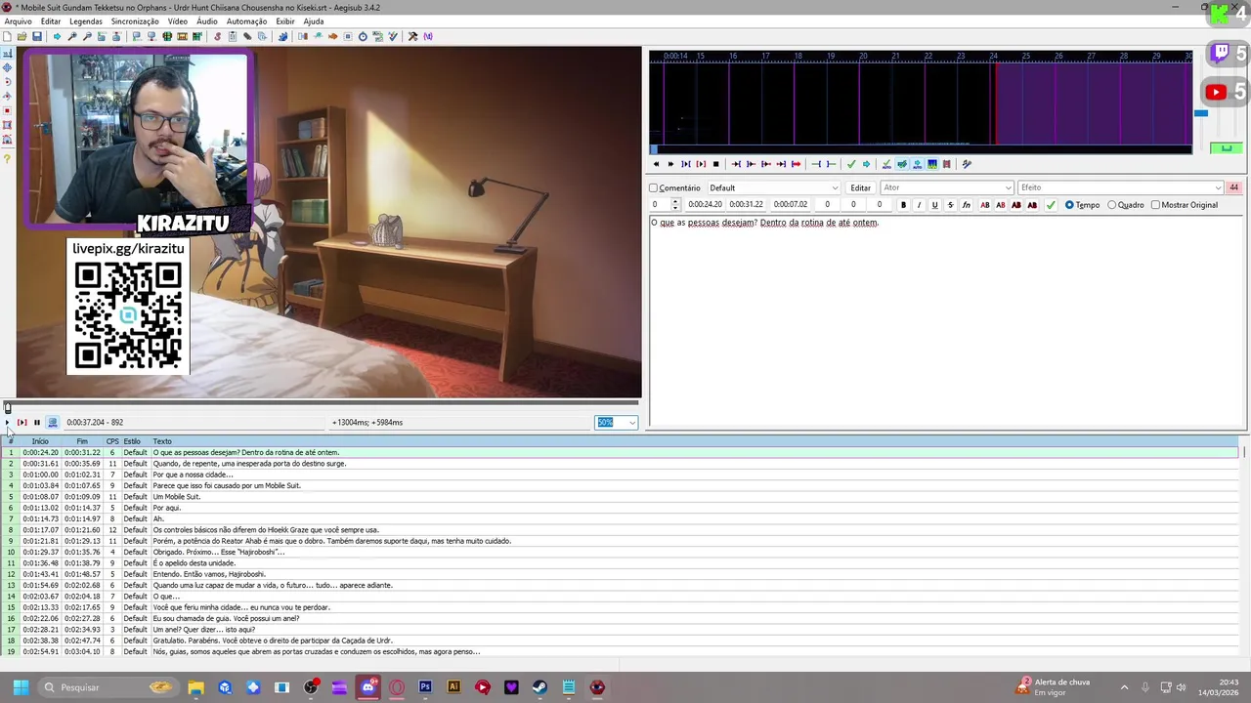Open the Efeito dropdown
1251x703 pixels.
[1119, 187]
